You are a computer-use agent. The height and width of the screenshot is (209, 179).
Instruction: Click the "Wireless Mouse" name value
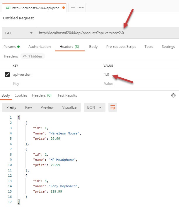point(64,133)
